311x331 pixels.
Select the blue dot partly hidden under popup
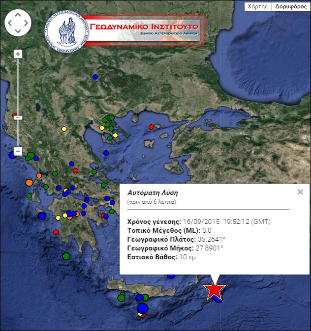point(171,276)
